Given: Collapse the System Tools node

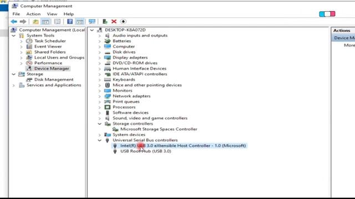Looking at the screenshot, I should (x=14, y=35).
